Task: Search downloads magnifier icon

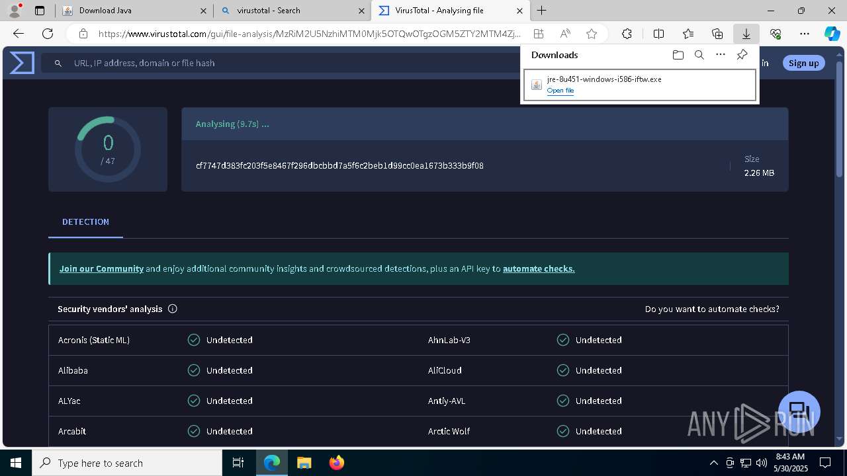Action: coord(699,55)
